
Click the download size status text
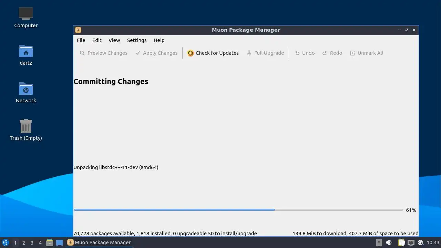[356, 234]
